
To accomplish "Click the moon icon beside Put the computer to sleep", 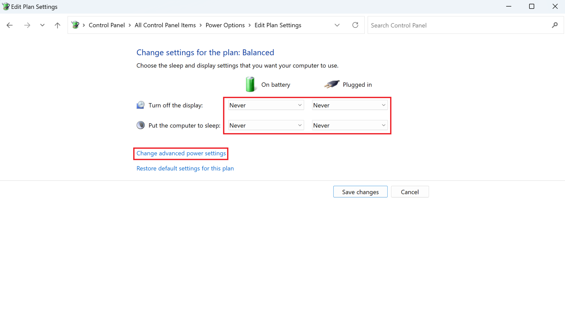I will point(141,125).
